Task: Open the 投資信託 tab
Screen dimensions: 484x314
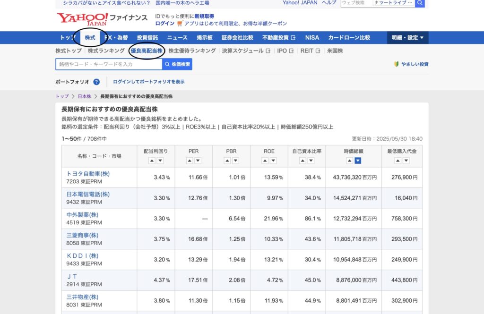Action: (x=147, y=38)
